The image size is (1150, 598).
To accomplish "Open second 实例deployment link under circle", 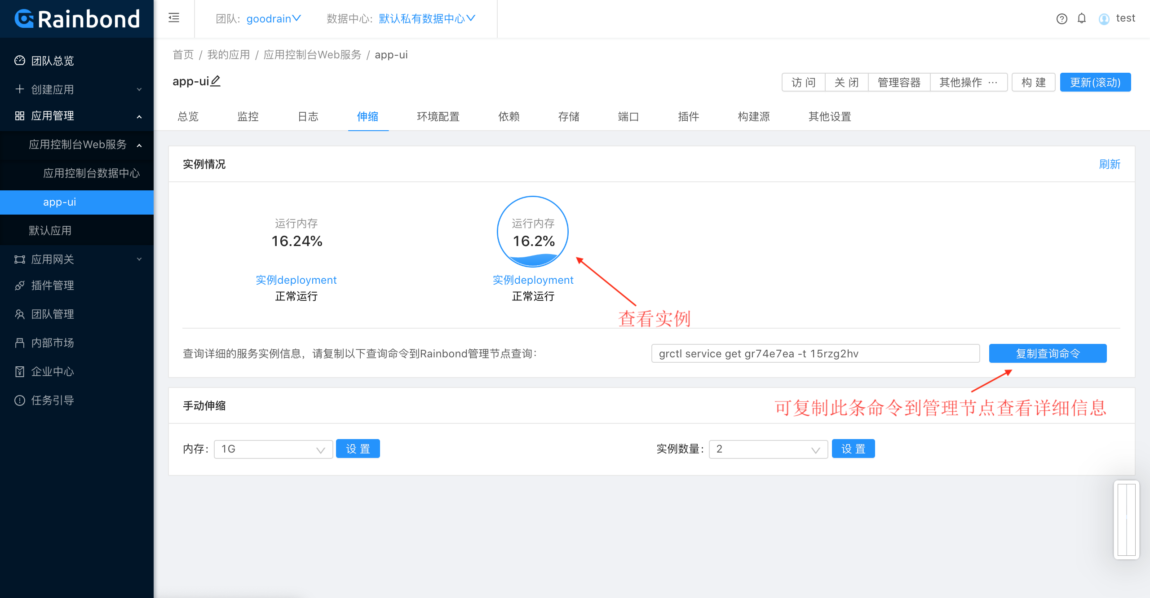I will click(x=533, y=280).
